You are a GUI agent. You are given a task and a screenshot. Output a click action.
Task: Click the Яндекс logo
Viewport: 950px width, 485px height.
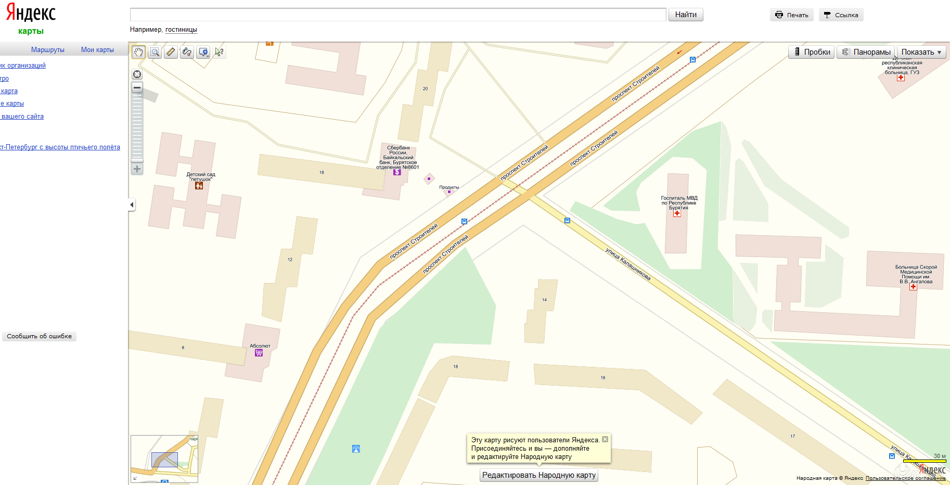tap(31, 13)
